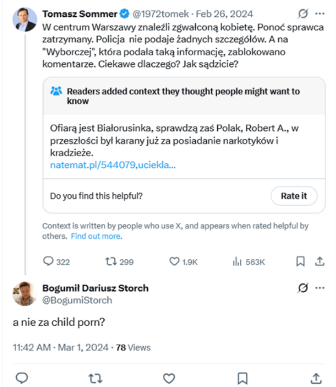
Task: Follow the Find out more link
Action: [96, 236]
